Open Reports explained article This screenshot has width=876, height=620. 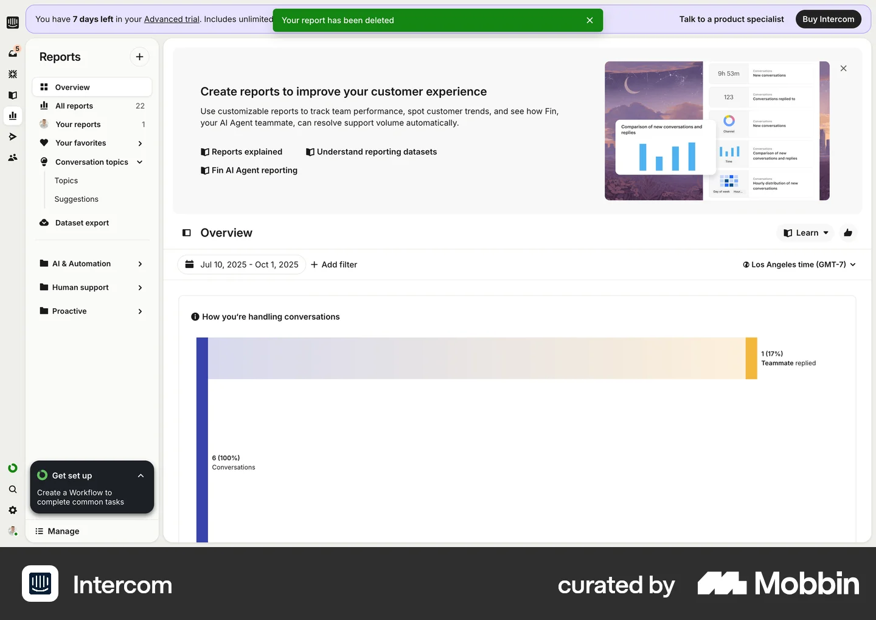click(242, 152)
